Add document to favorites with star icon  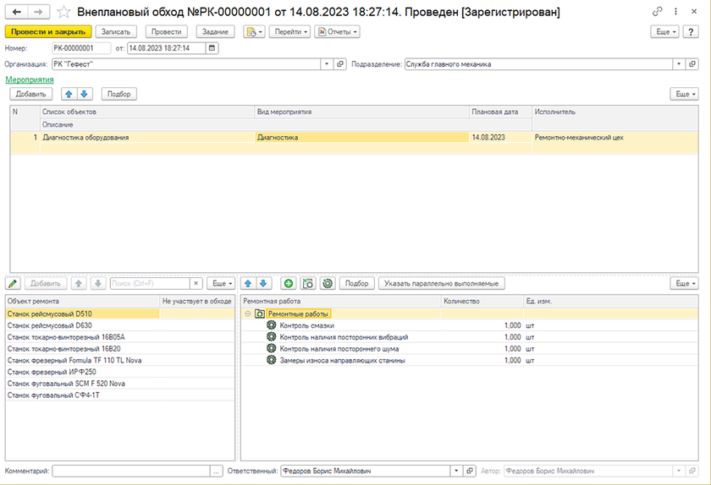[63, 13]
